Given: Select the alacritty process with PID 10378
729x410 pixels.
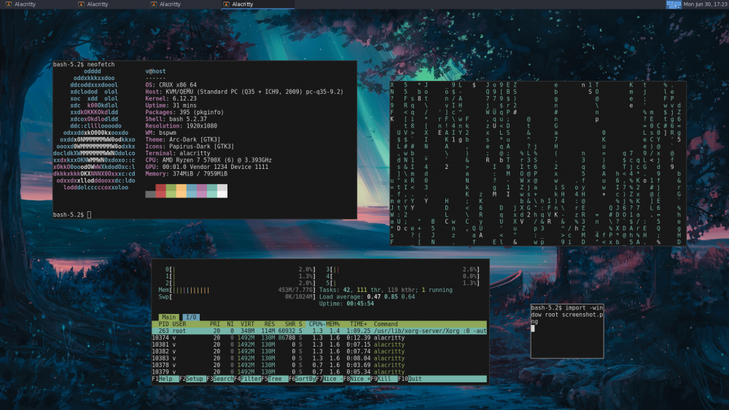Looking at the screenshot, I should (319, 365).
